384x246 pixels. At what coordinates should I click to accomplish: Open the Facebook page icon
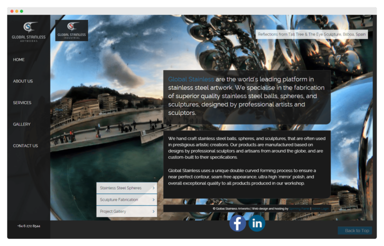(237, 223)
